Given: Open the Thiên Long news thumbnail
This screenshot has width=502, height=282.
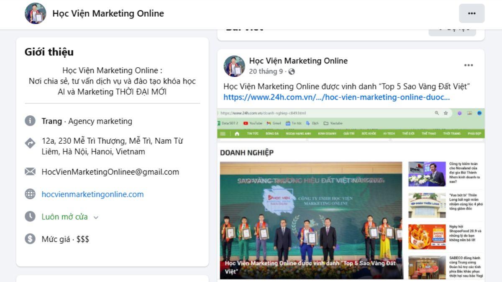Looking at the screenshot, I should (x=427, y=205).
